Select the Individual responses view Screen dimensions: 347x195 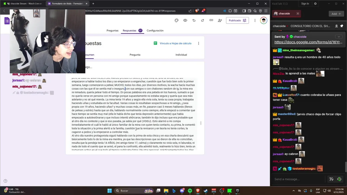(181, 55)
